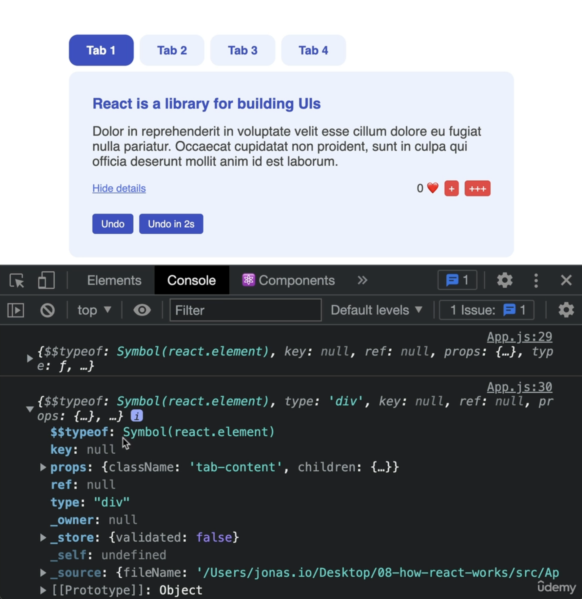
Task: Click the more panels chevron icon
Action: pyautogui.click(x=362, y=280)
